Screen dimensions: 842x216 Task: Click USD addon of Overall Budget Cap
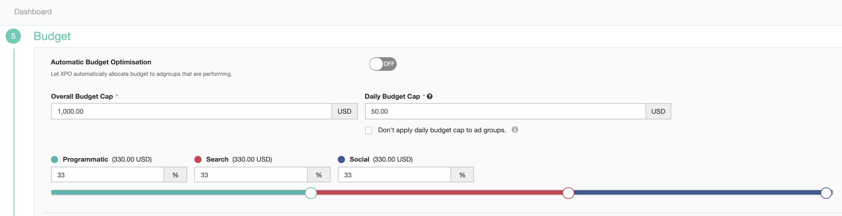344,111
